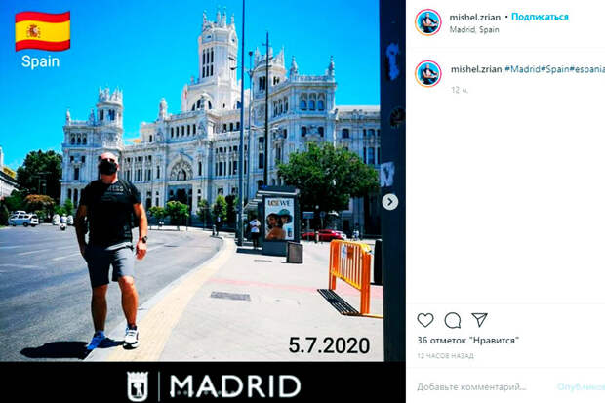Follow user via Подписаться link
Viewport: 605px width, 403px height.
point(540,17)
